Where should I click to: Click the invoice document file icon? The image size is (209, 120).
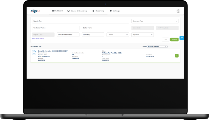coord(34,53)
